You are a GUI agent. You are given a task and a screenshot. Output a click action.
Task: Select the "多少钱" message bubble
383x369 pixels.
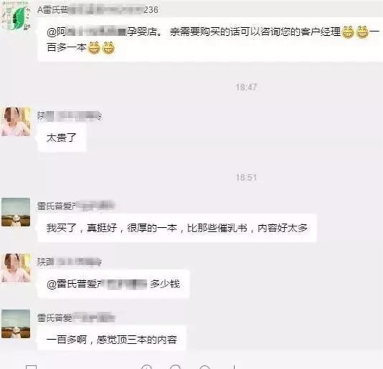click(x=114, y=284)
